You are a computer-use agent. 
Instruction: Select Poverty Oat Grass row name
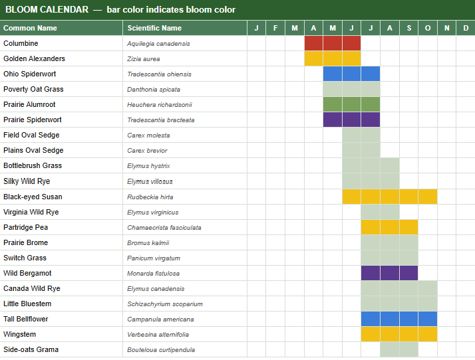33,89
